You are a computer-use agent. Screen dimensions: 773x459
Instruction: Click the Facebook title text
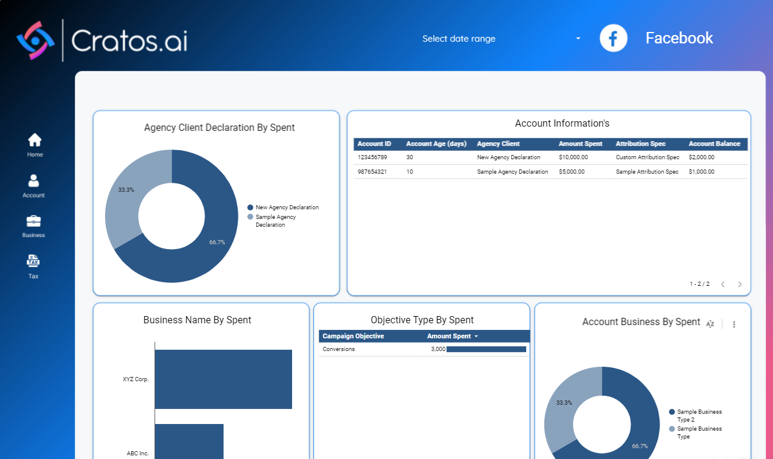[679, 38]
